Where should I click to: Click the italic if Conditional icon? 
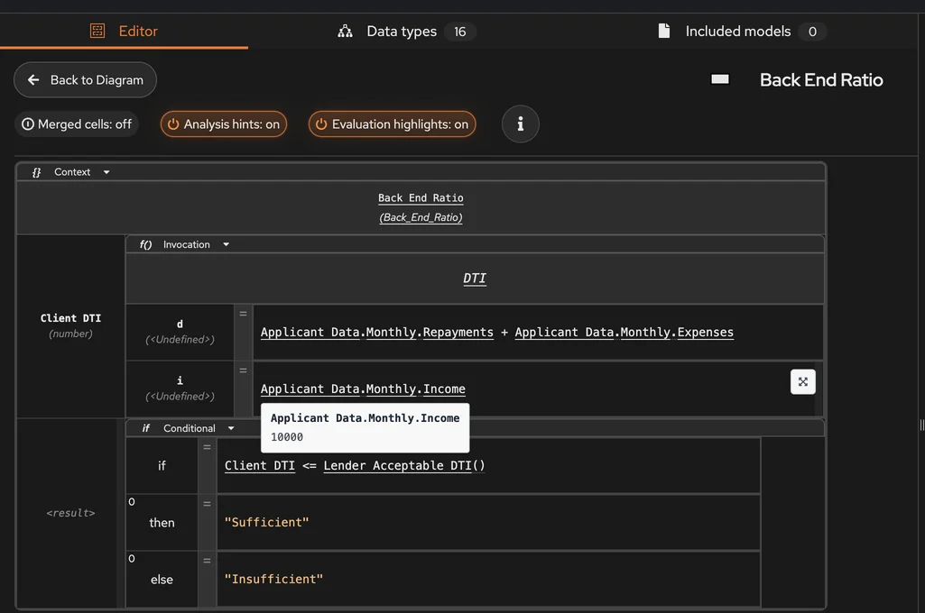pyautogui.click(x=145, y=428)
